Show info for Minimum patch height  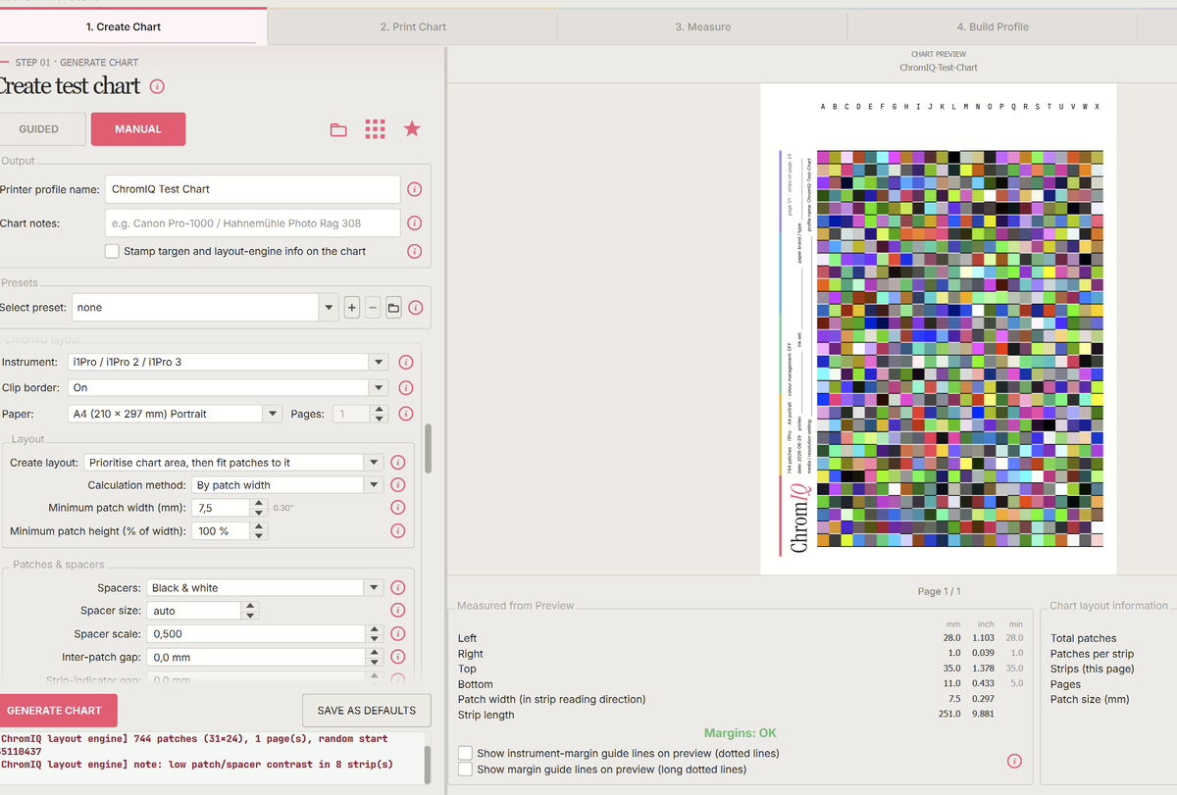click(398, 531)
